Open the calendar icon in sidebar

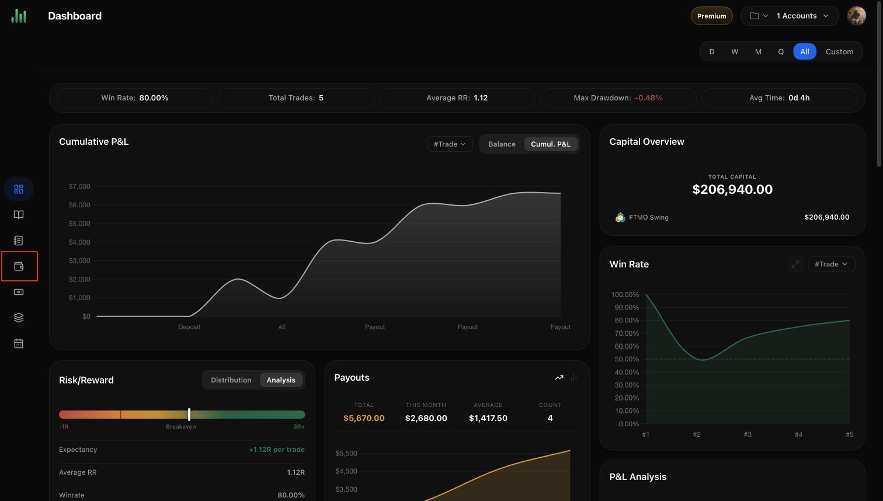coord(19,343)
